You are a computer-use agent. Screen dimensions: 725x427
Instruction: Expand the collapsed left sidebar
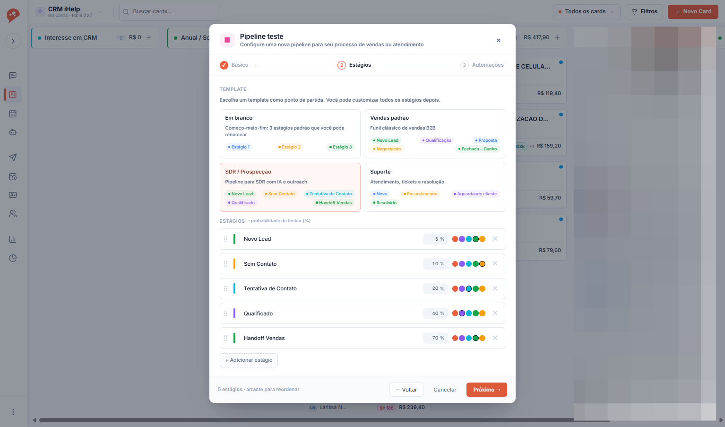(x=13, y=41)
